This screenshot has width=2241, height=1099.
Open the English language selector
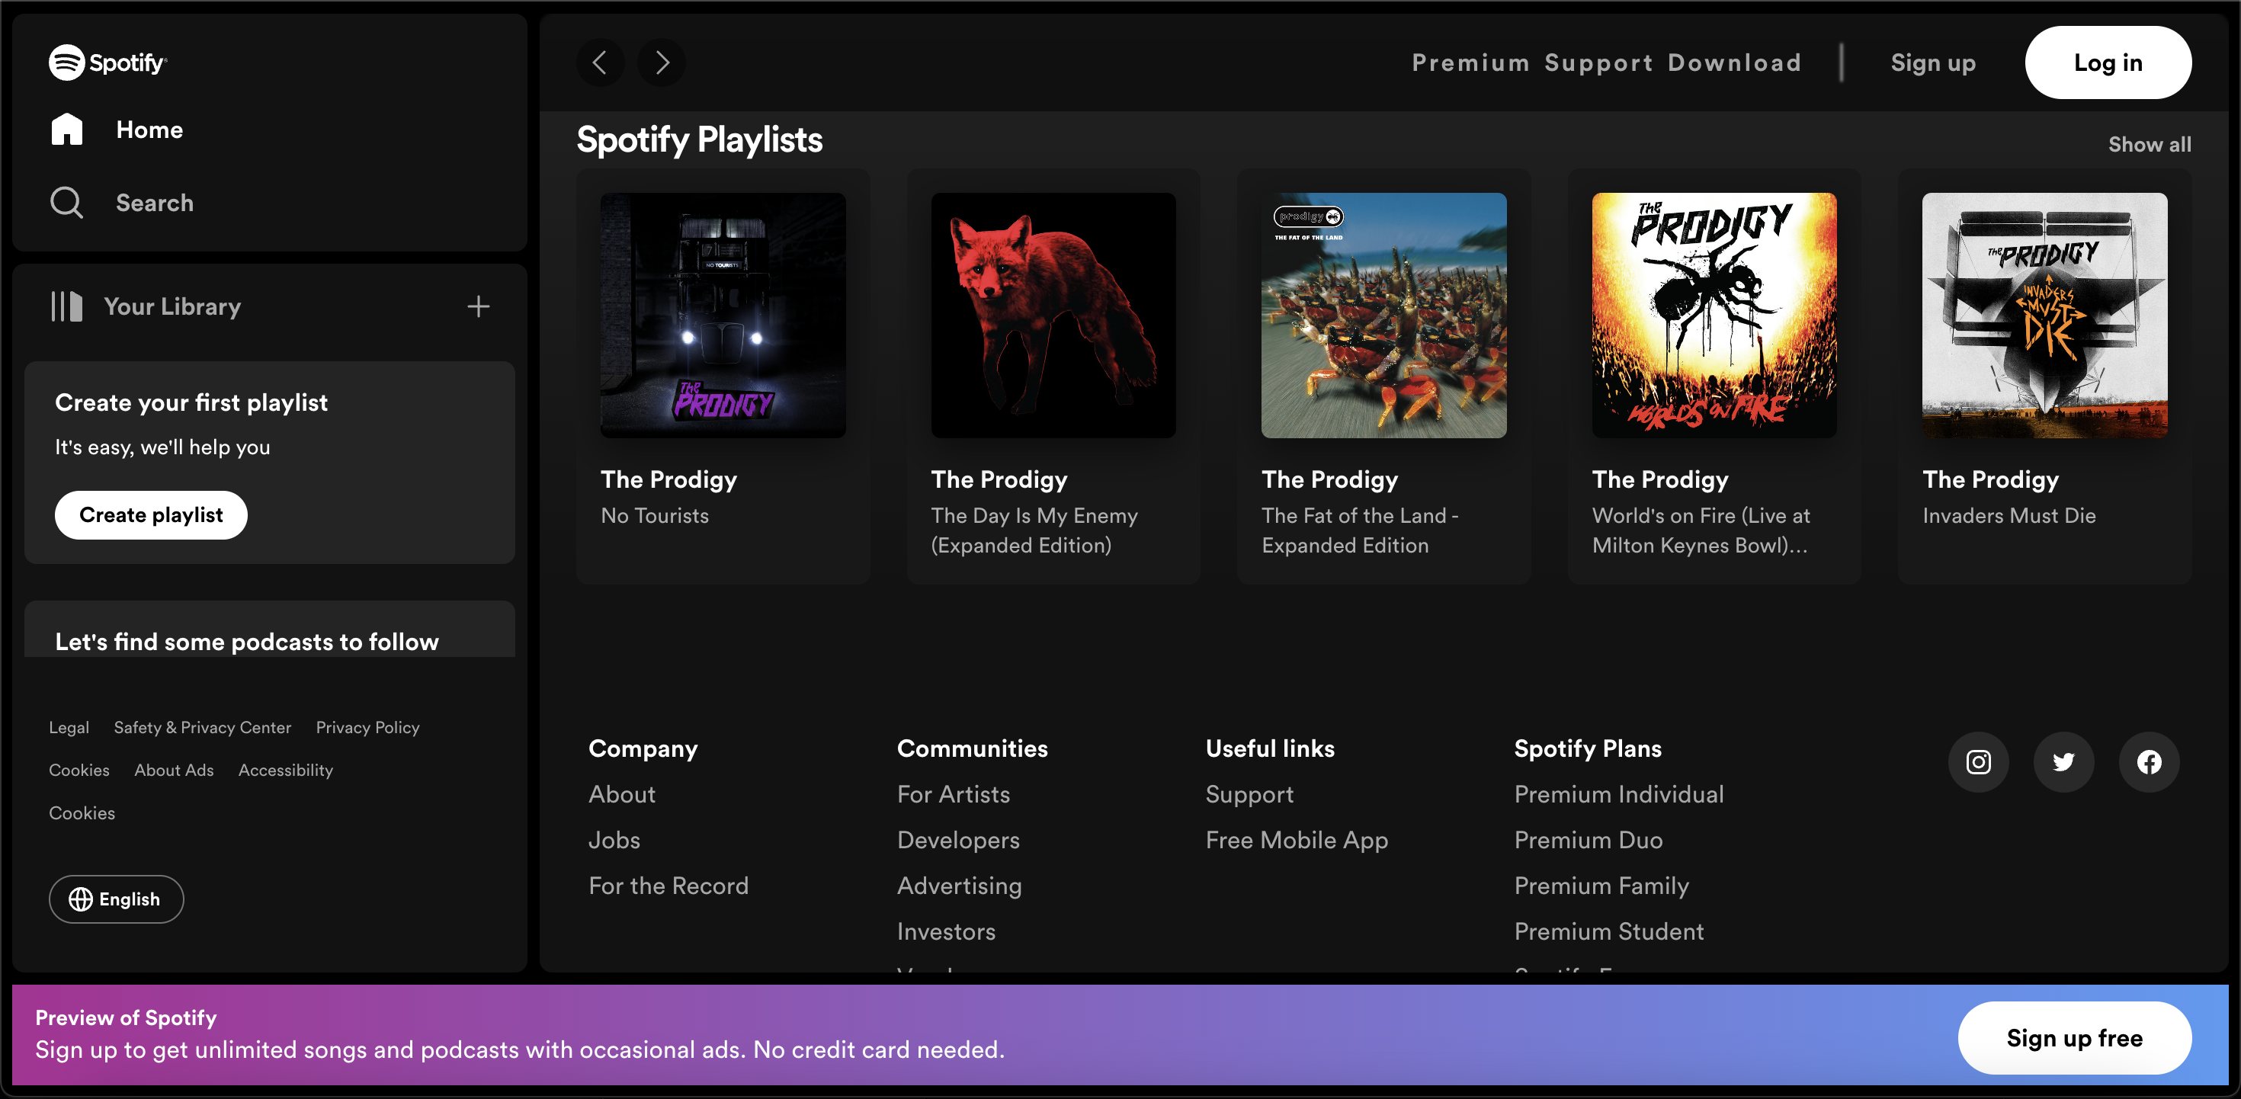click(117, 899)
